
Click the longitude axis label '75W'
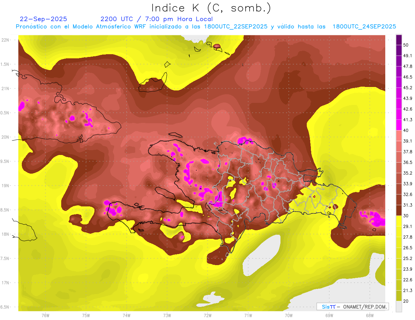click(86, 316)
